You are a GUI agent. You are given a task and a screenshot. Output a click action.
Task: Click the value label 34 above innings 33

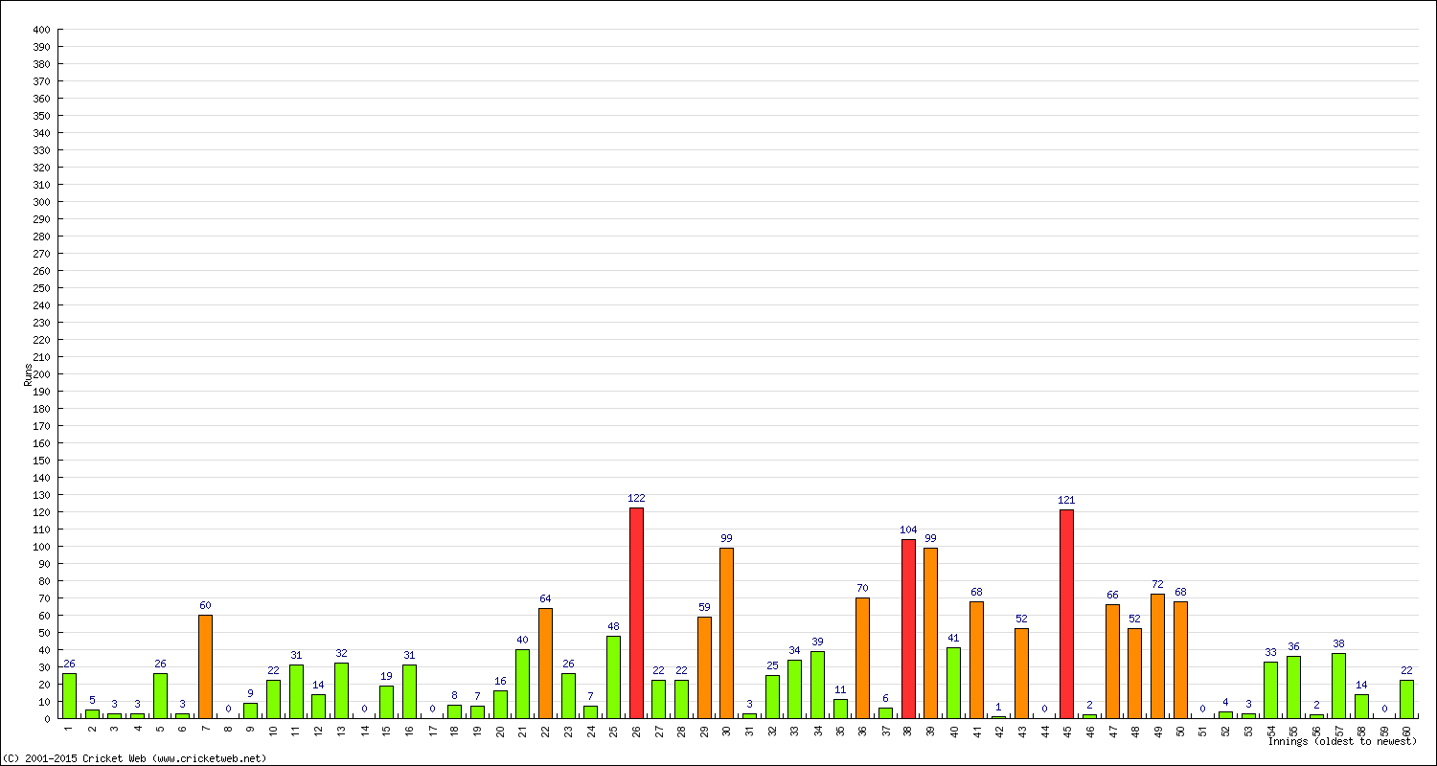pyautogui.click(x=794, y=650)
